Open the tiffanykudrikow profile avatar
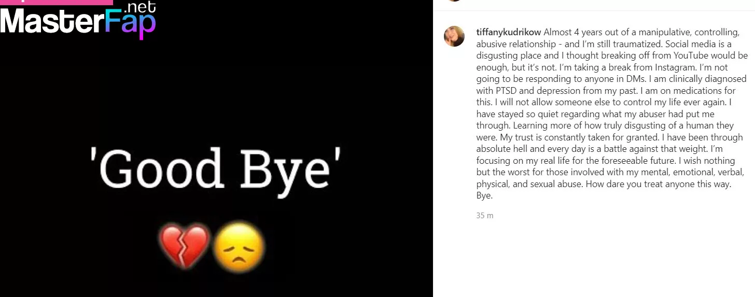Screen dimensions: 755x297 tap(454, 36)
